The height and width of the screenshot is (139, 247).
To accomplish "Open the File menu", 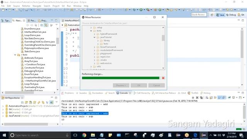I will (x=3, y=6).
